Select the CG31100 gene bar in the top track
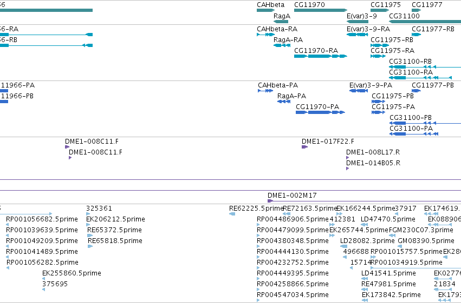This screenshot has width=461, height=303. 425,22
